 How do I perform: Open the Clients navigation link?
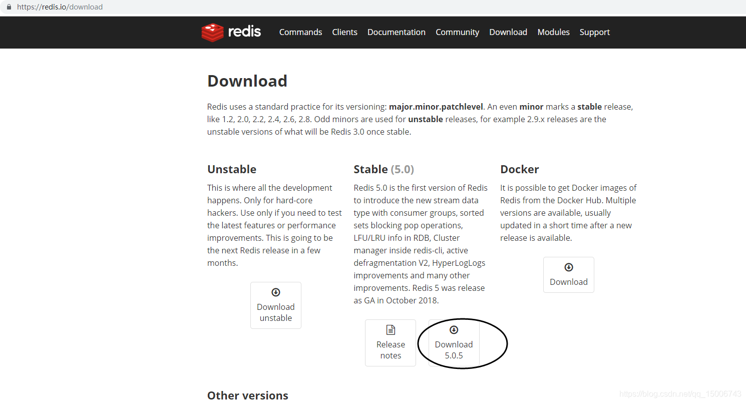pyautogui.click(x=344, y=32)
